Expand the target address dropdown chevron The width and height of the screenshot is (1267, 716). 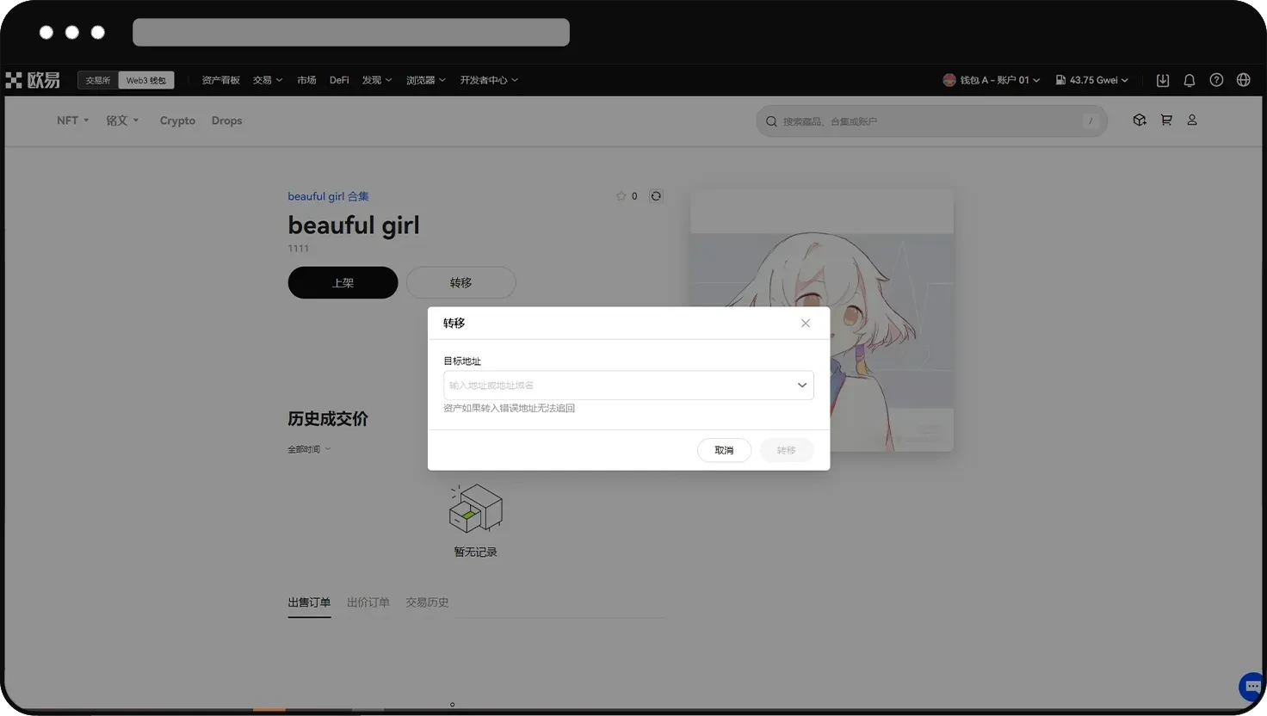802,386
